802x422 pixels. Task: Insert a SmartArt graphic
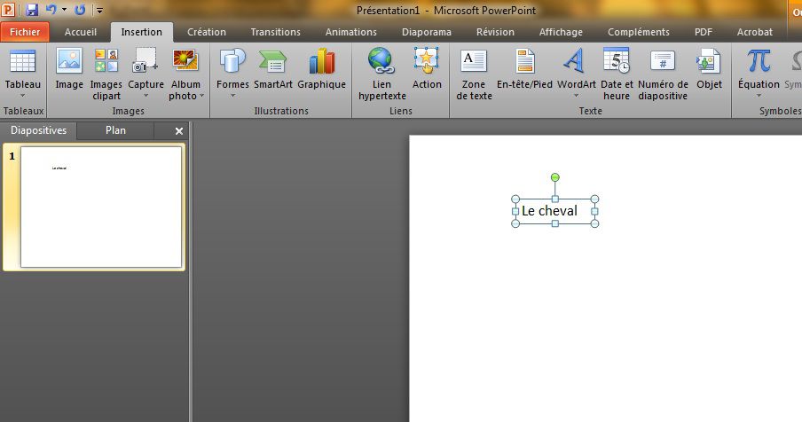tap(272, 62)
